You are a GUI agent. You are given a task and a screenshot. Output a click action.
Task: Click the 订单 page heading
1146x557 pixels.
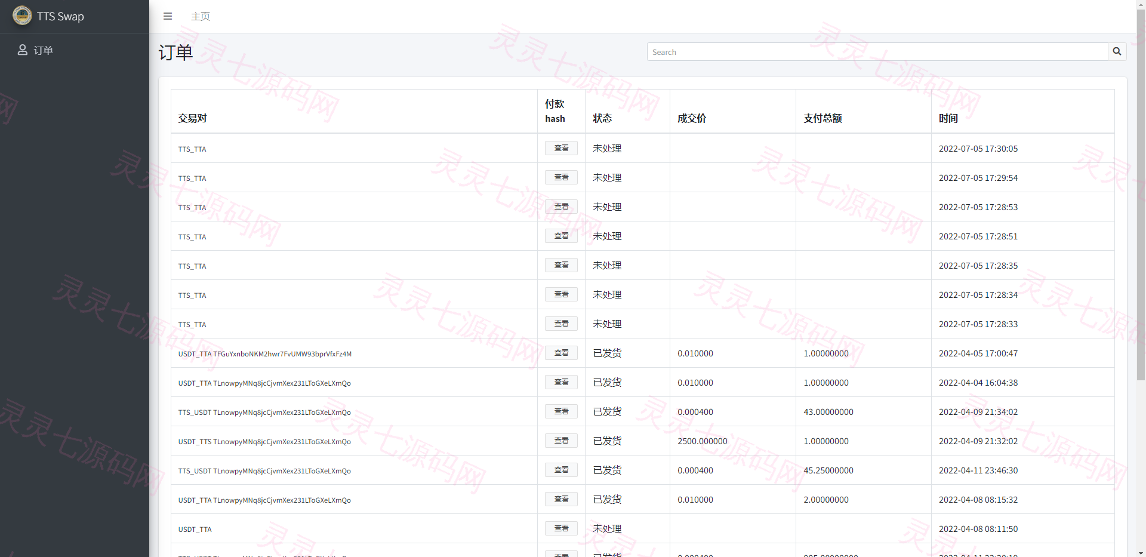(175, 53)
